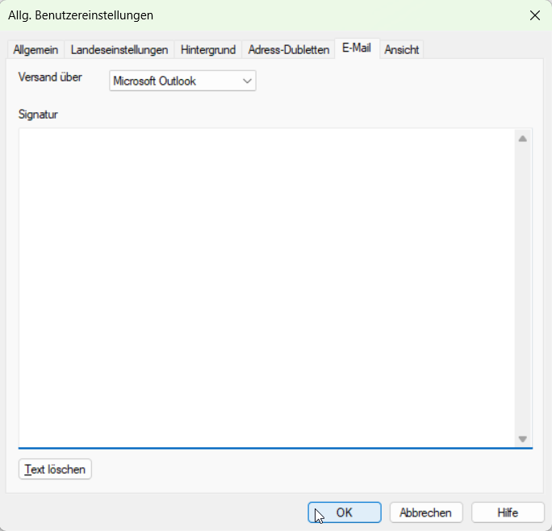Go to the Adress-Dubletten tab

289,50
